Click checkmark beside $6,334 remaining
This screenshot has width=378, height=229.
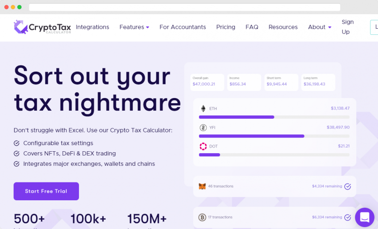(x=347, y=217)
